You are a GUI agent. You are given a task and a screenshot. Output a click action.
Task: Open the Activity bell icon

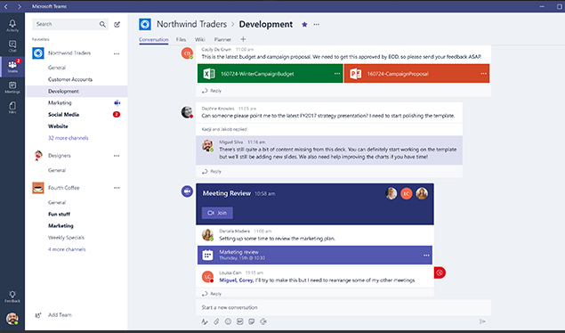pos(12,25)
